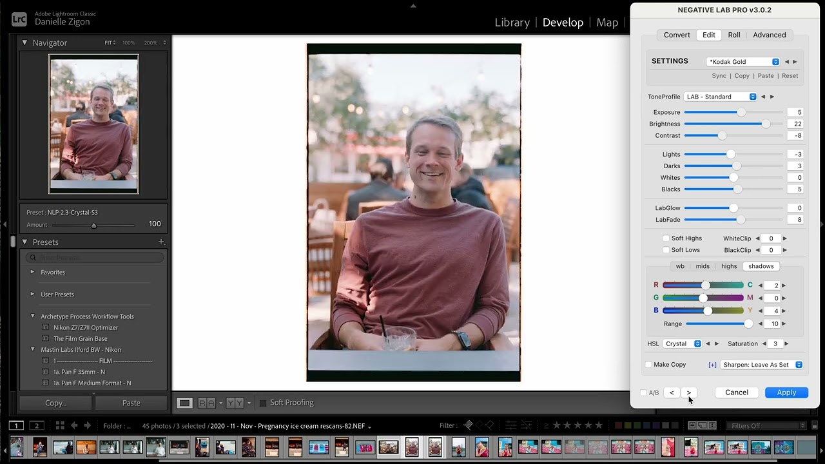Screen dimensions: 825x464
Task: Open the Library module
Action: pyautogui.click(x=512, y=23)
